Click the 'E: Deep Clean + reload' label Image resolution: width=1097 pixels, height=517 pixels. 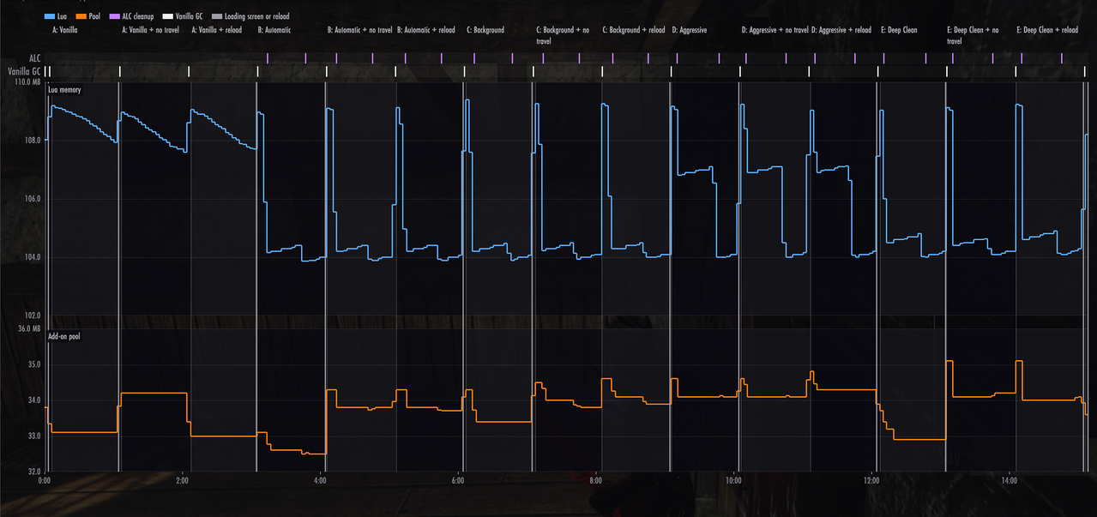pyautogui.click(x=1047, y=30)
